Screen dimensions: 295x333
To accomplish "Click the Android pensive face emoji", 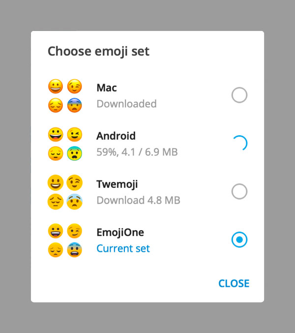I will [56, 153].
